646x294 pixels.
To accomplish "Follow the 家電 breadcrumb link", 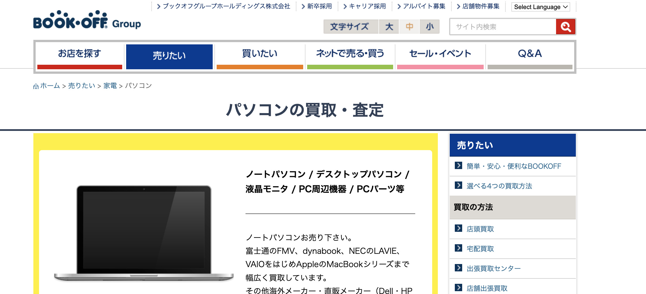I will pyautogui.click(x=110, y=86).
